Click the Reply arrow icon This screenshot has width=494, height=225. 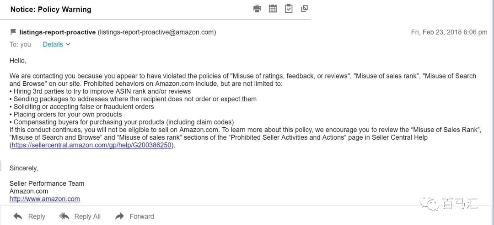pos(18,216)
